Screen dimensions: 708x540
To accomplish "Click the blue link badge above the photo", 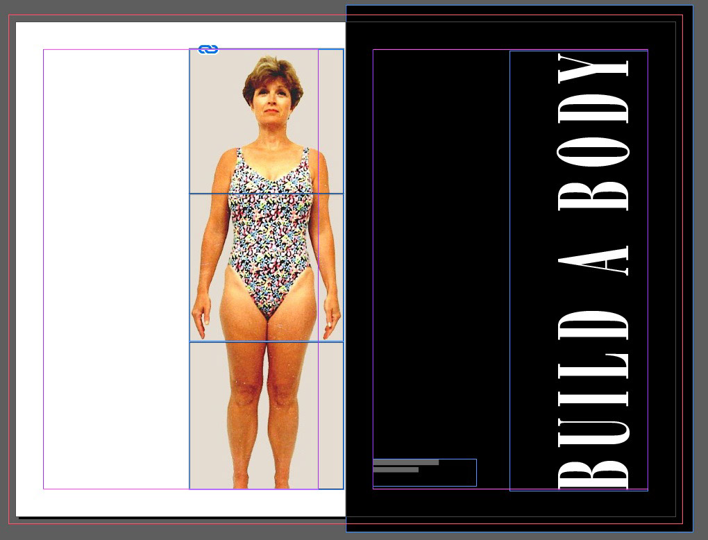I will pyautogui.click(x=208, y=49).
